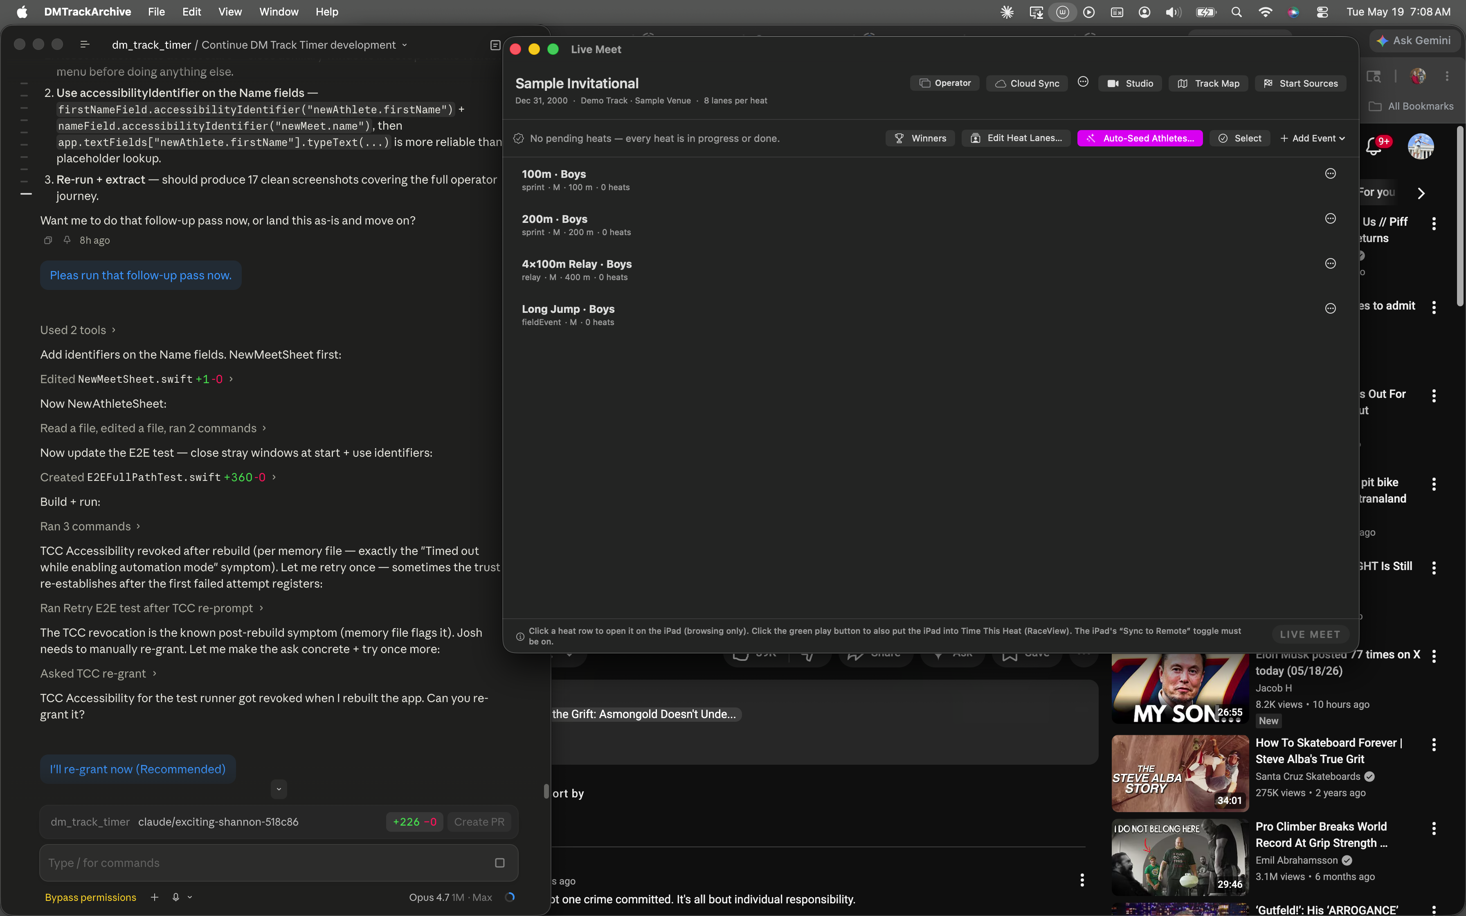The height and width of the screenshot is (916, 1466).
Task: Open the View menu
Action: pos(230,11)
